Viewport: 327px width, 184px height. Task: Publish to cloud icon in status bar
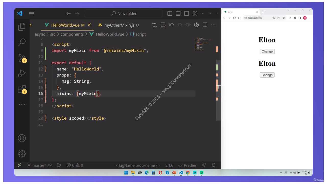pos(50,165)
